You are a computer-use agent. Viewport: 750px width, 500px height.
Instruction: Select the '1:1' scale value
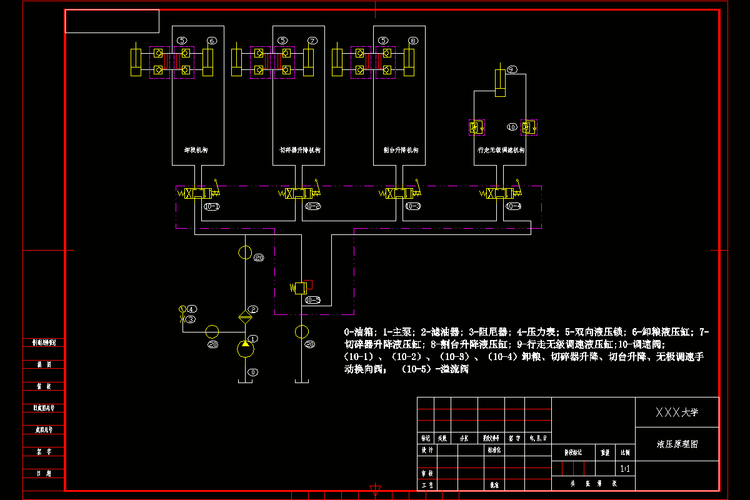[625, 468]
